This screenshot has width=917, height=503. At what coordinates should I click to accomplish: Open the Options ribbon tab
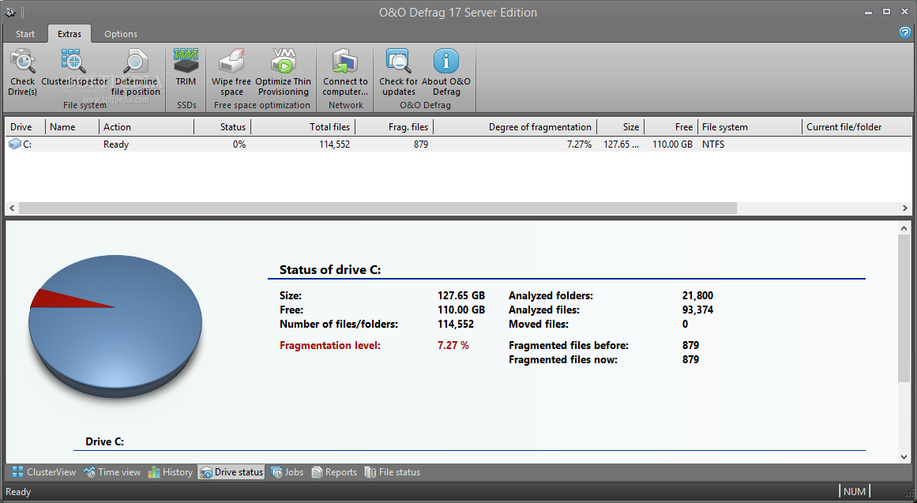121,34
